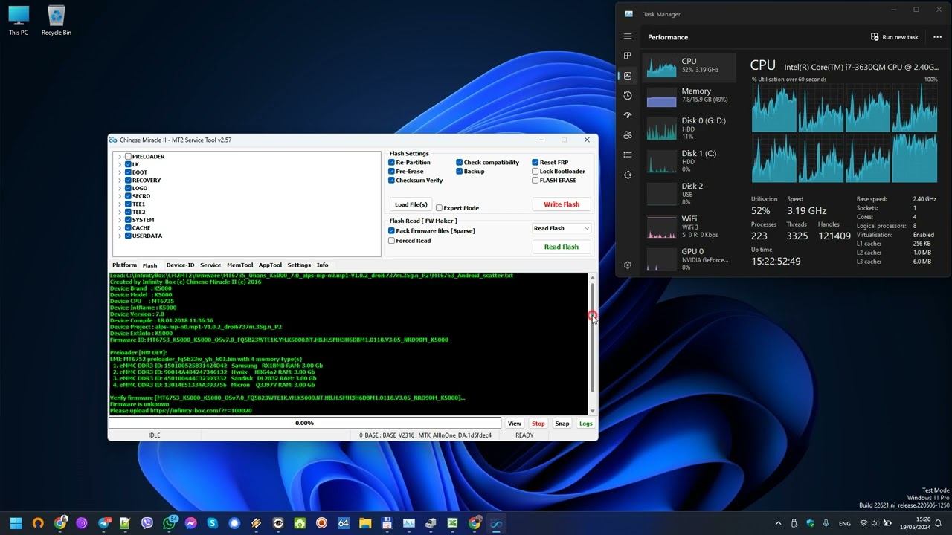Toggle Checksum Verify checkbox

(x=391, y=180)
